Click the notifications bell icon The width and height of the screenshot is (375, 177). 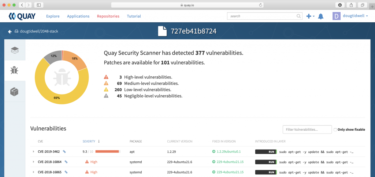pos(321,16)
